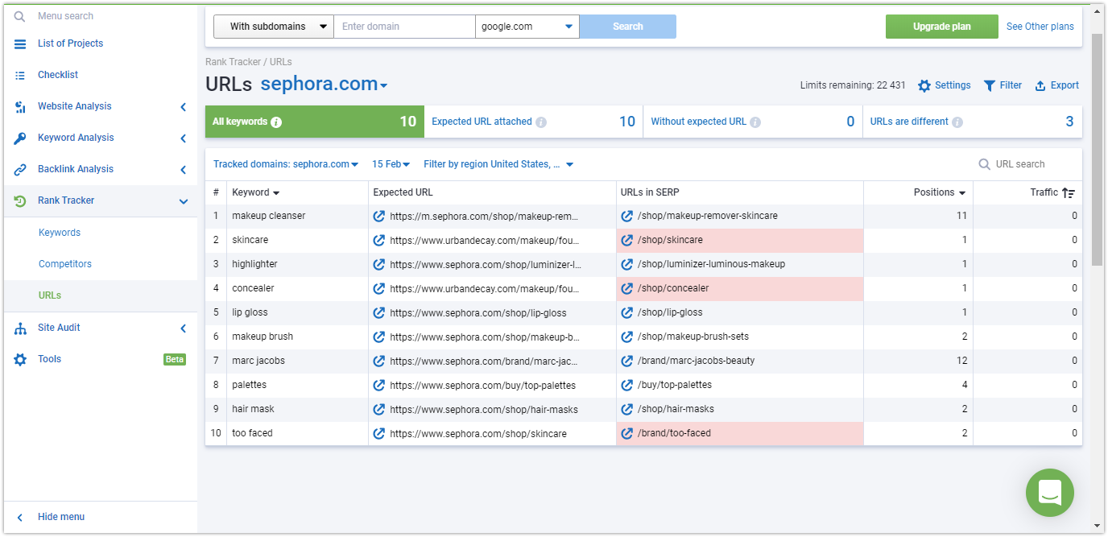Click the URL search magnifier icon

[984, 164]
